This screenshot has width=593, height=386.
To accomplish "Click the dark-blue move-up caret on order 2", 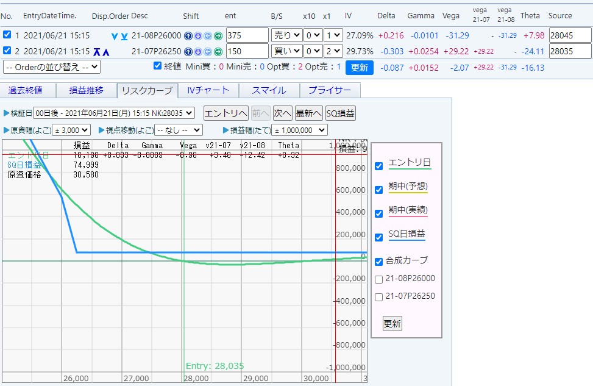I will click(106, 52).
